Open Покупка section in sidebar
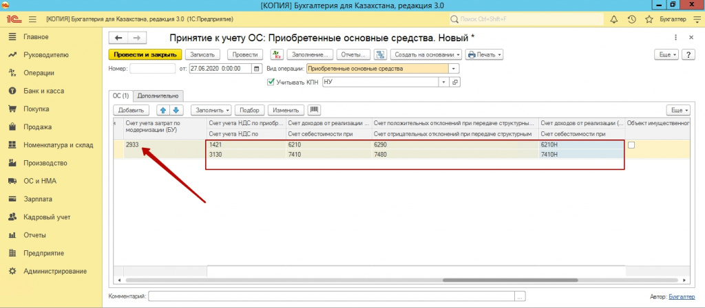Screen dimensions: 705x308 (36, 109)
